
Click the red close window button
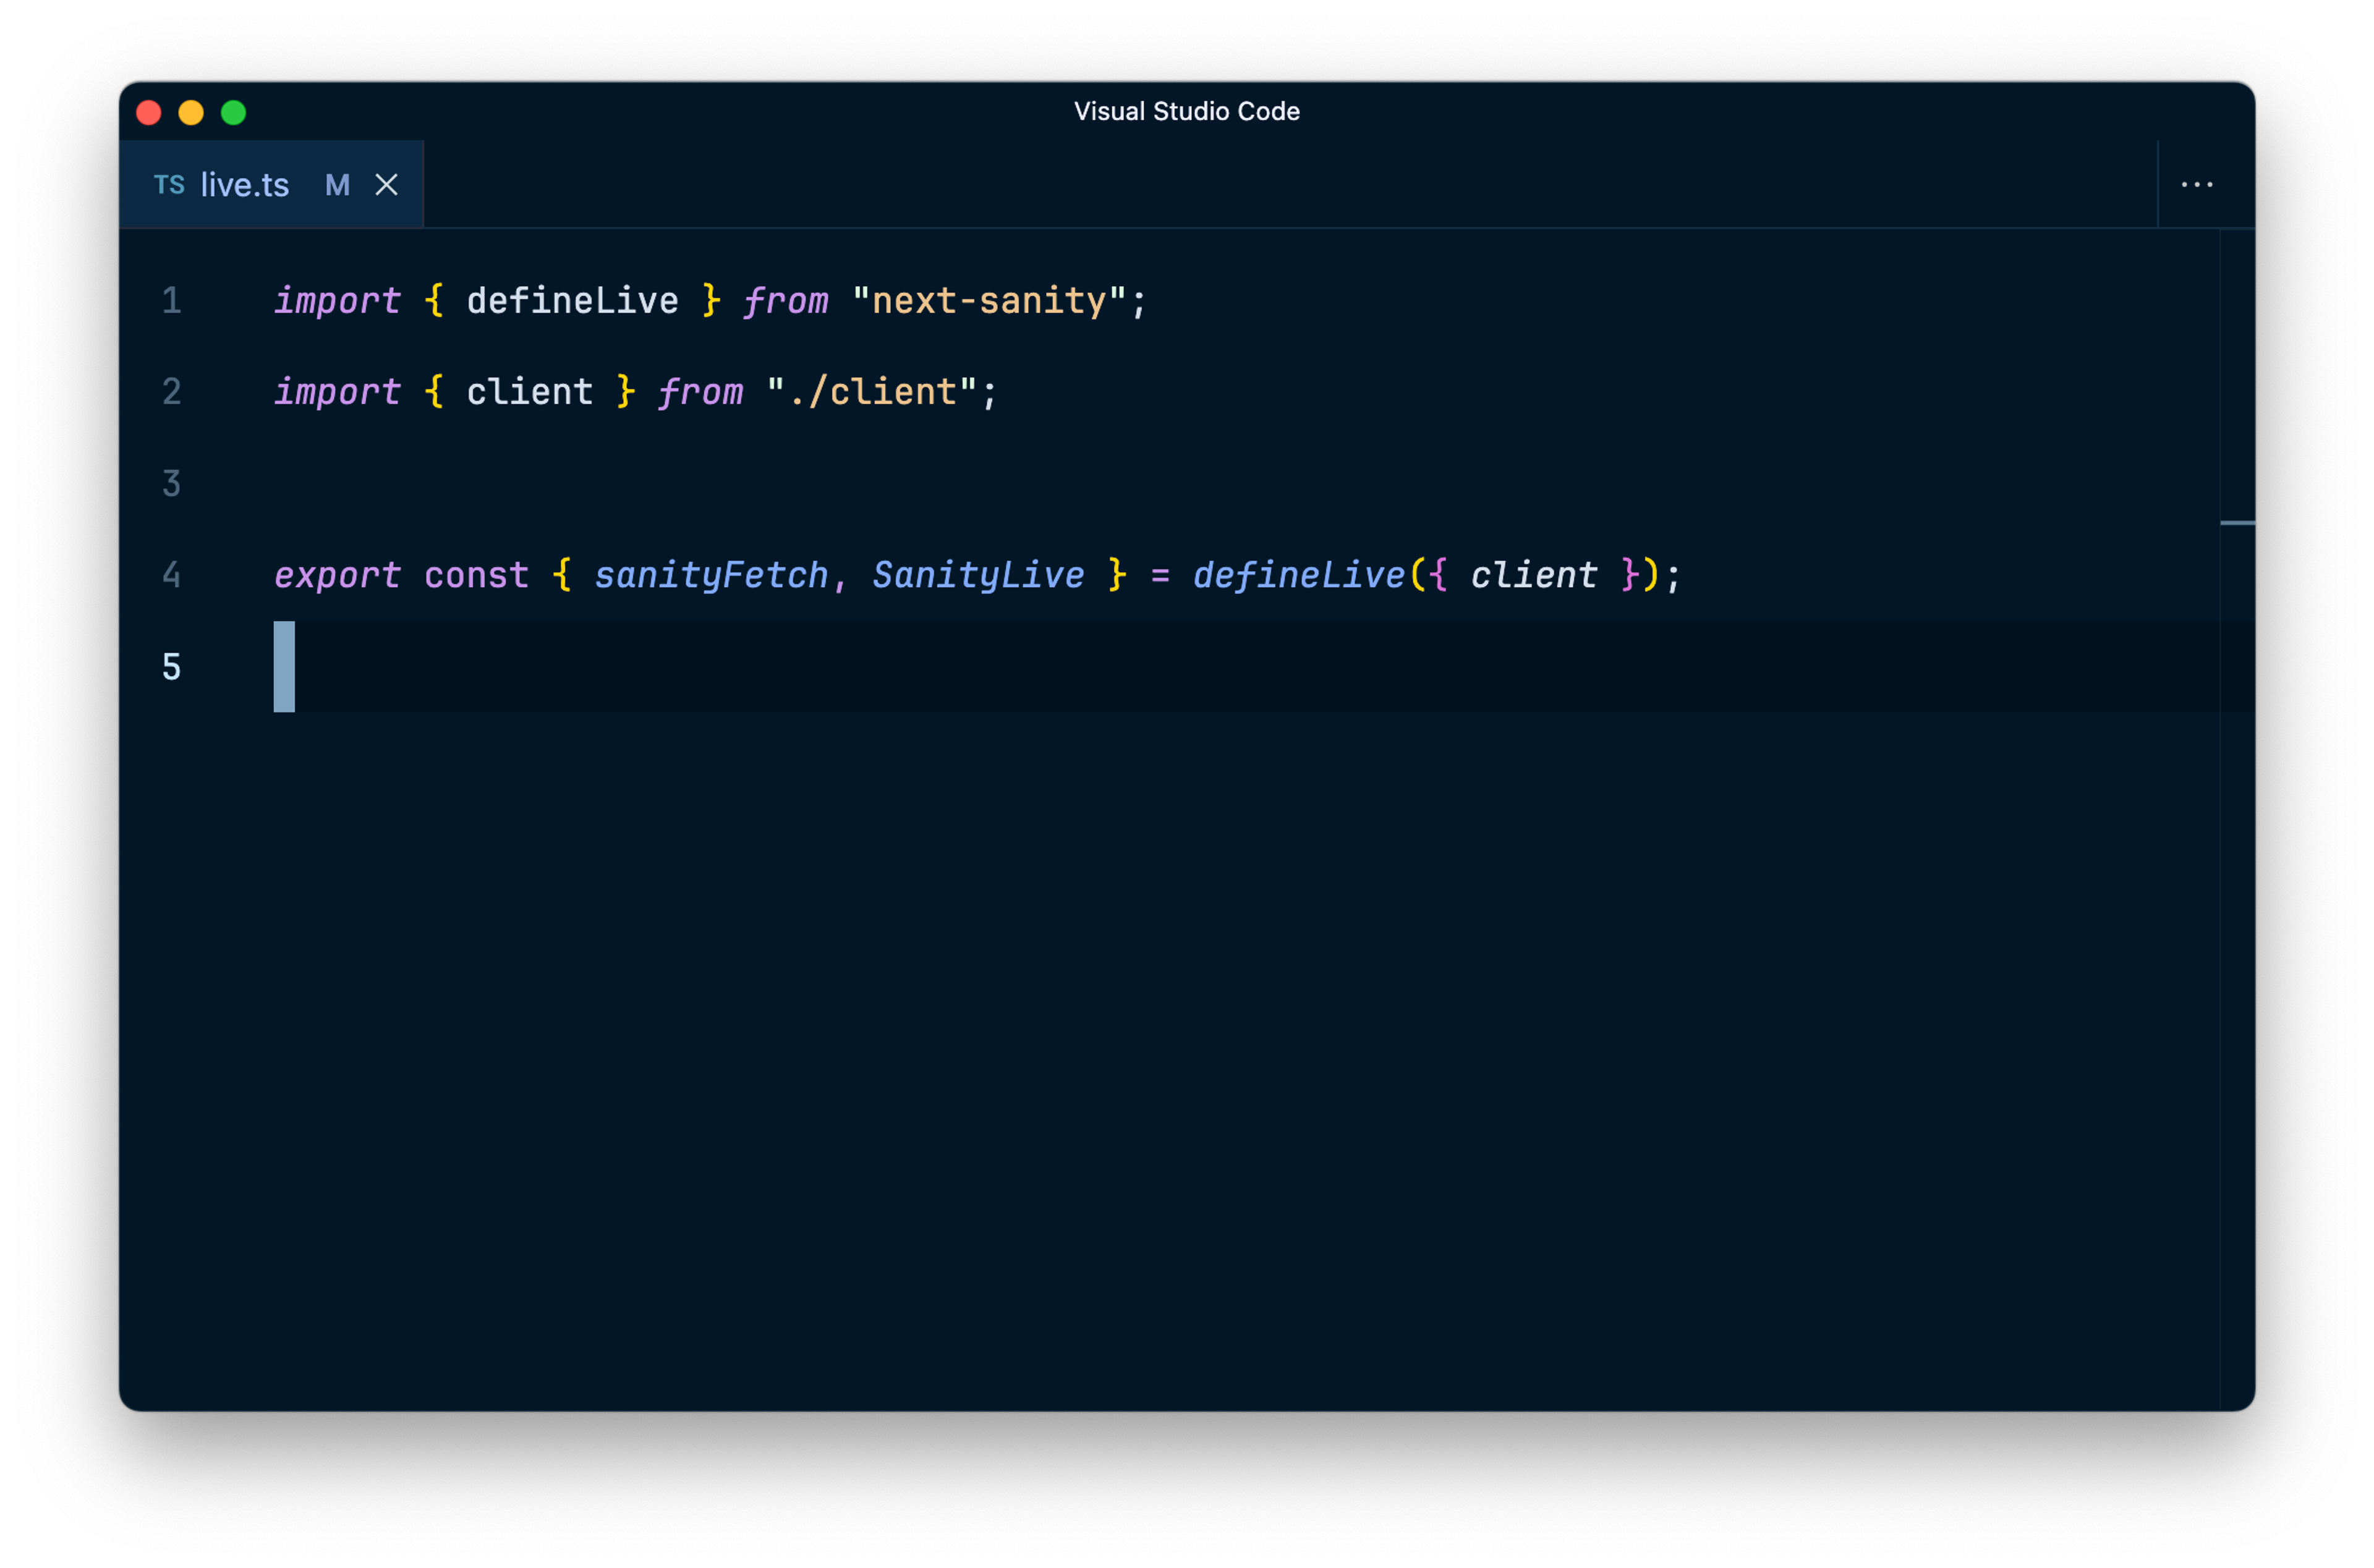pyautogui.click(x=149, y=113)
